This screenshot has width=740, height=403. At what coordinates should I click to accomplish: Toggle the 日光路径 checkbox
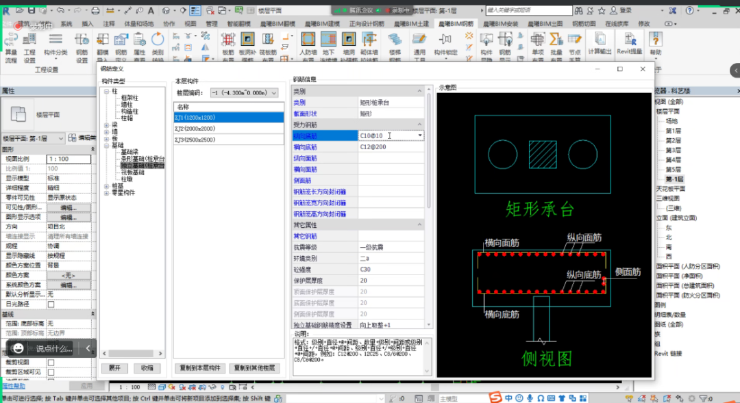click(x=51, y=304)
